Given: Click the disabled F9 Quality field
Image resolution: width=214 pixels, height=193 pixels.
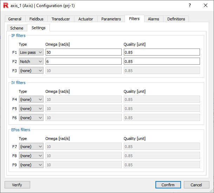Looking at the screenshot, I should pos(162,165).
